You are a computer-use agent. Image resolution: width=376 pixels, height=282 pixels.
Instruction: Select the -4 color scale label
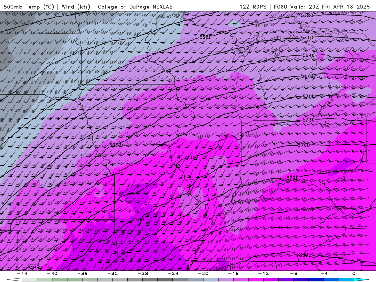point(324,274)
